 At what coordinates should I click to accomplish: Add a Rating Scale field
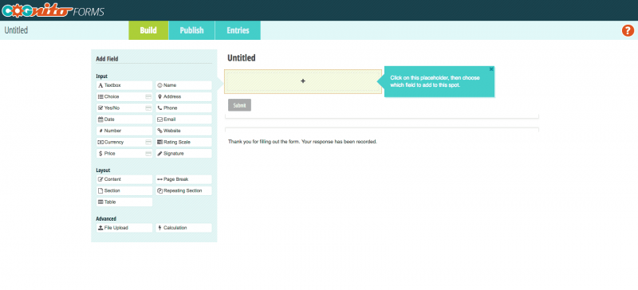(x=183, y=143)
